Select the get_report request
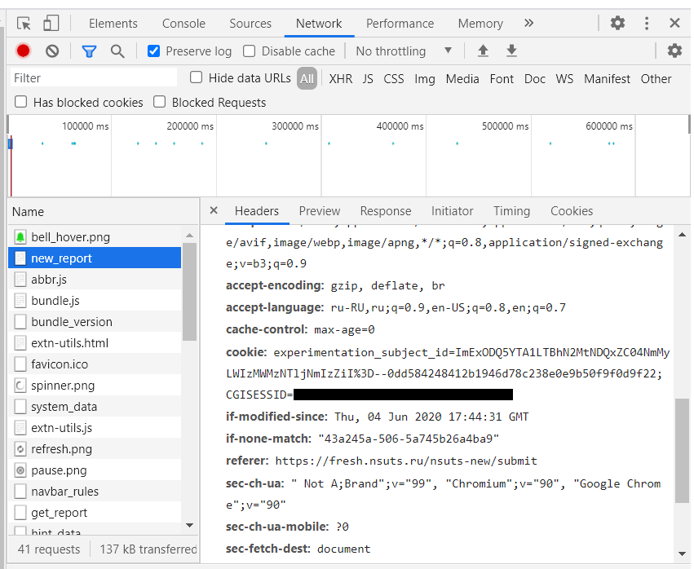This screenshot has height=569, width=694. (x=95, y=513)
